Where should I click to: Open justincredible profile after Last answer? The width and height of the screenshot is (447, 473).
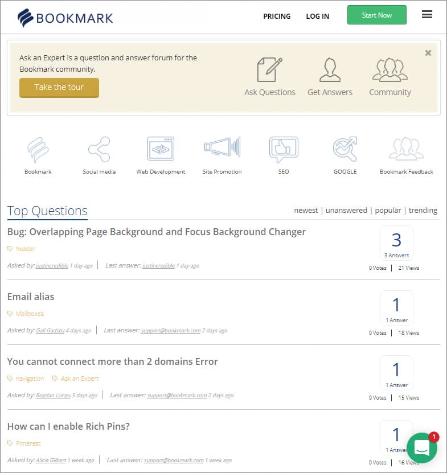[158, 266]
